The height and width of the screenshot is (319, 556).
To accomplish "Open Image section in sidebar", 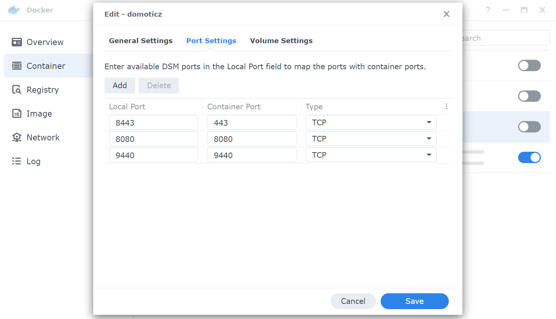I will 39,114.
